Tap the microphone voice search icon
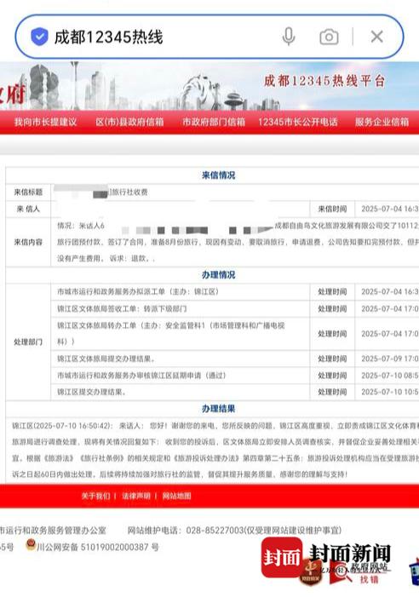Screen dimensions: 419x597 (289, 37)
